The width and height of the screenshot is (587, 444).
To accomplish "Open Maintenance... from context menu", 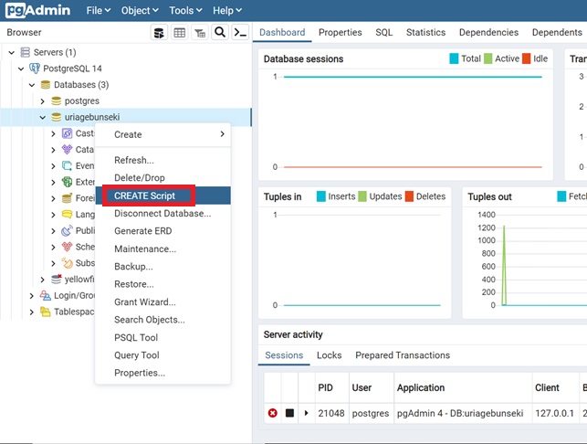I will (162, 248).
